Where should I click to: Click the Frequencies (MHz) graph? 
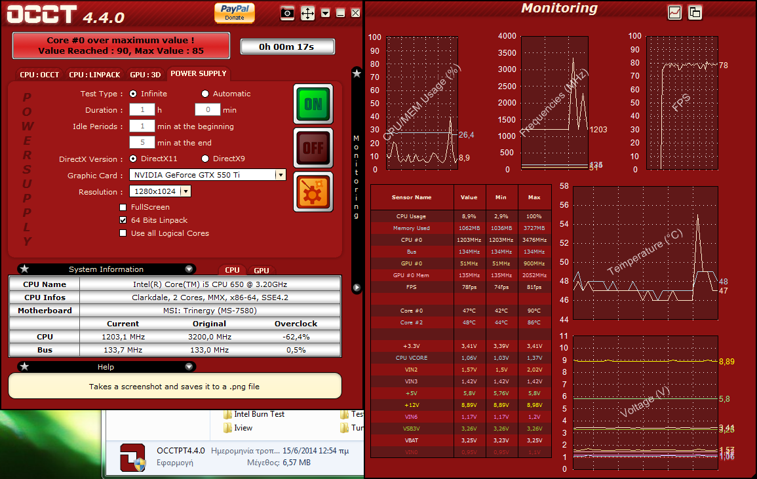coord(554,103)
